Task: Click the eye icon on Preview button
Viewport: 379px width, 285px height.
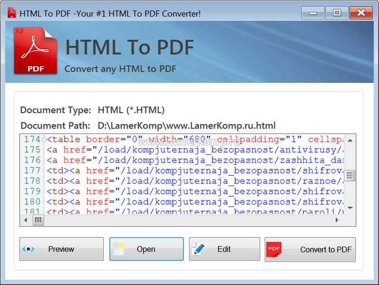Action: click(x=28, y=249)
